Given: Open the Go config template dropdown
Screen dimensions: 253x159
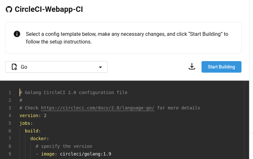Looking at the screenshot, I should pyautogui.click(x=56, y=67).
